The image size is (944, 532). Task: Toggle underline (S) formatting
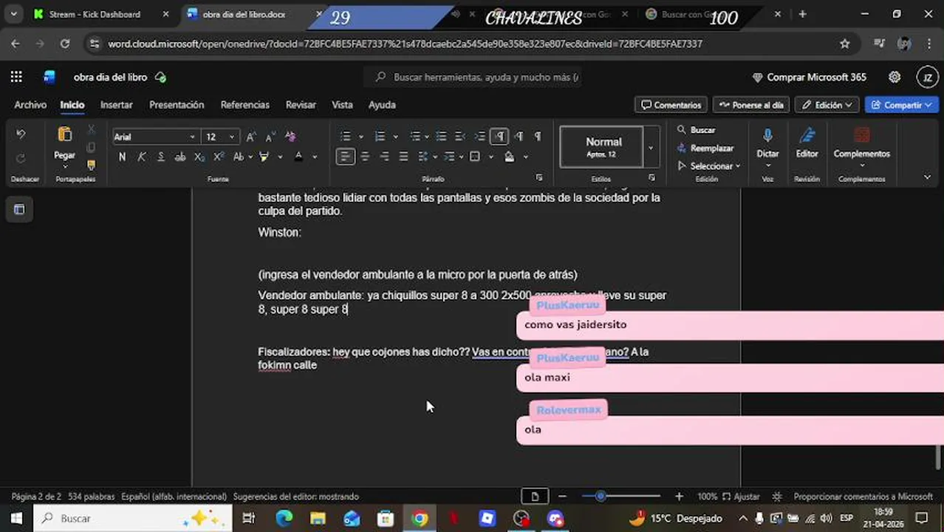pos(160,157)
